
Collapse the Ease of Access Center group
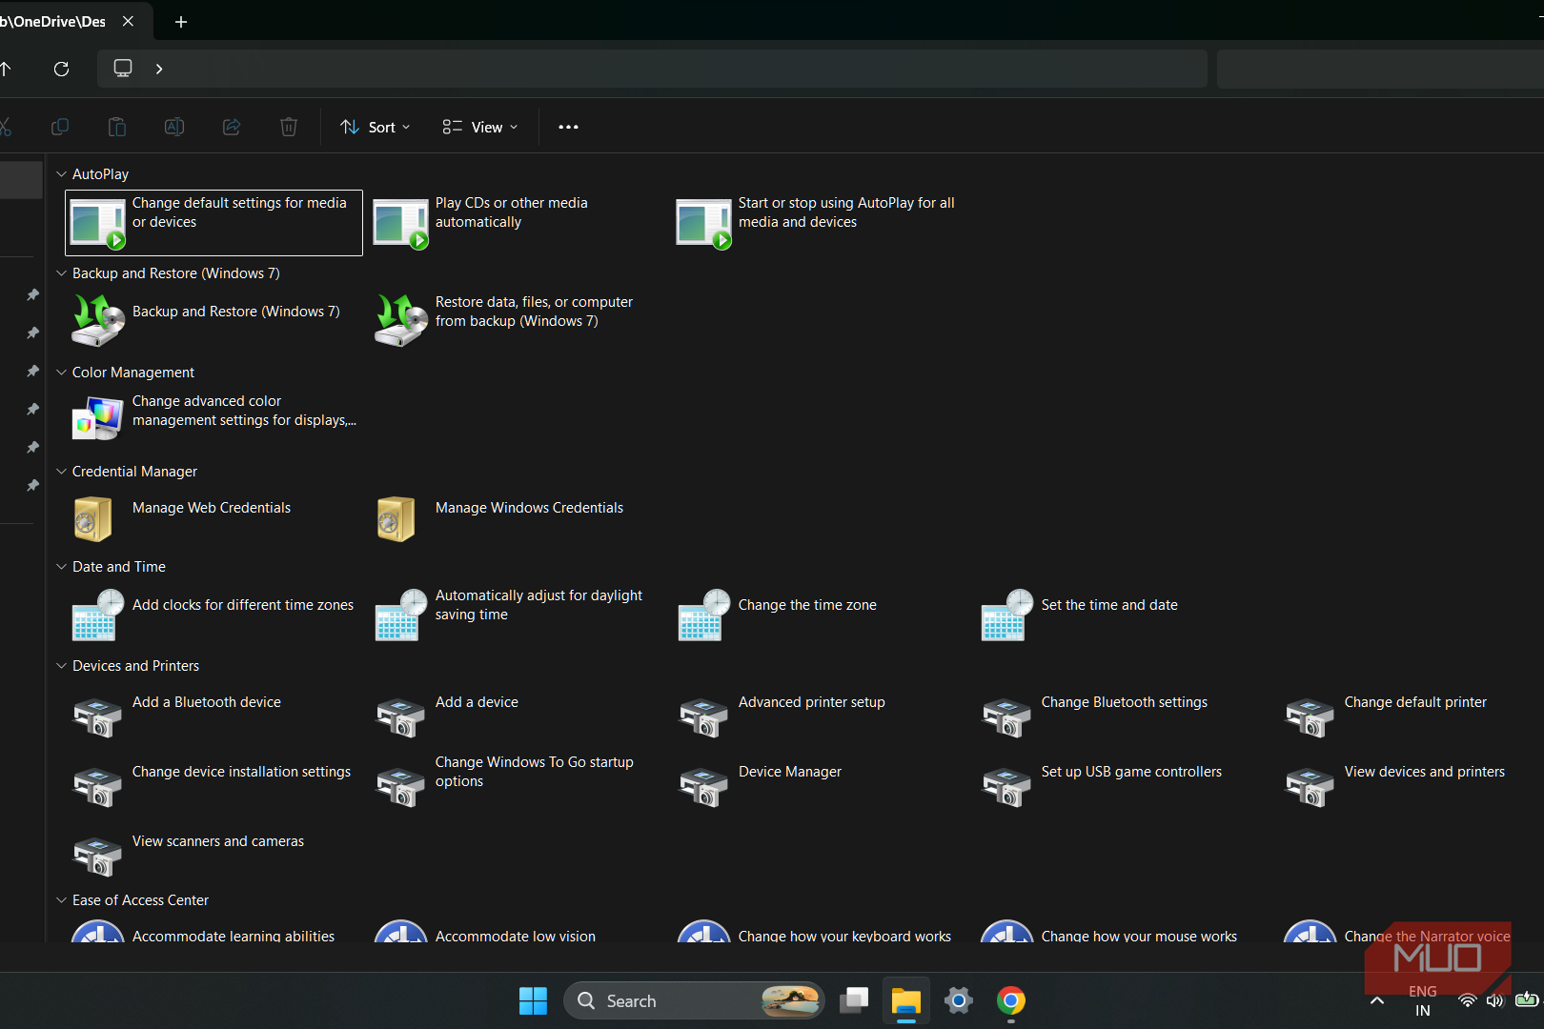(61, 900)
